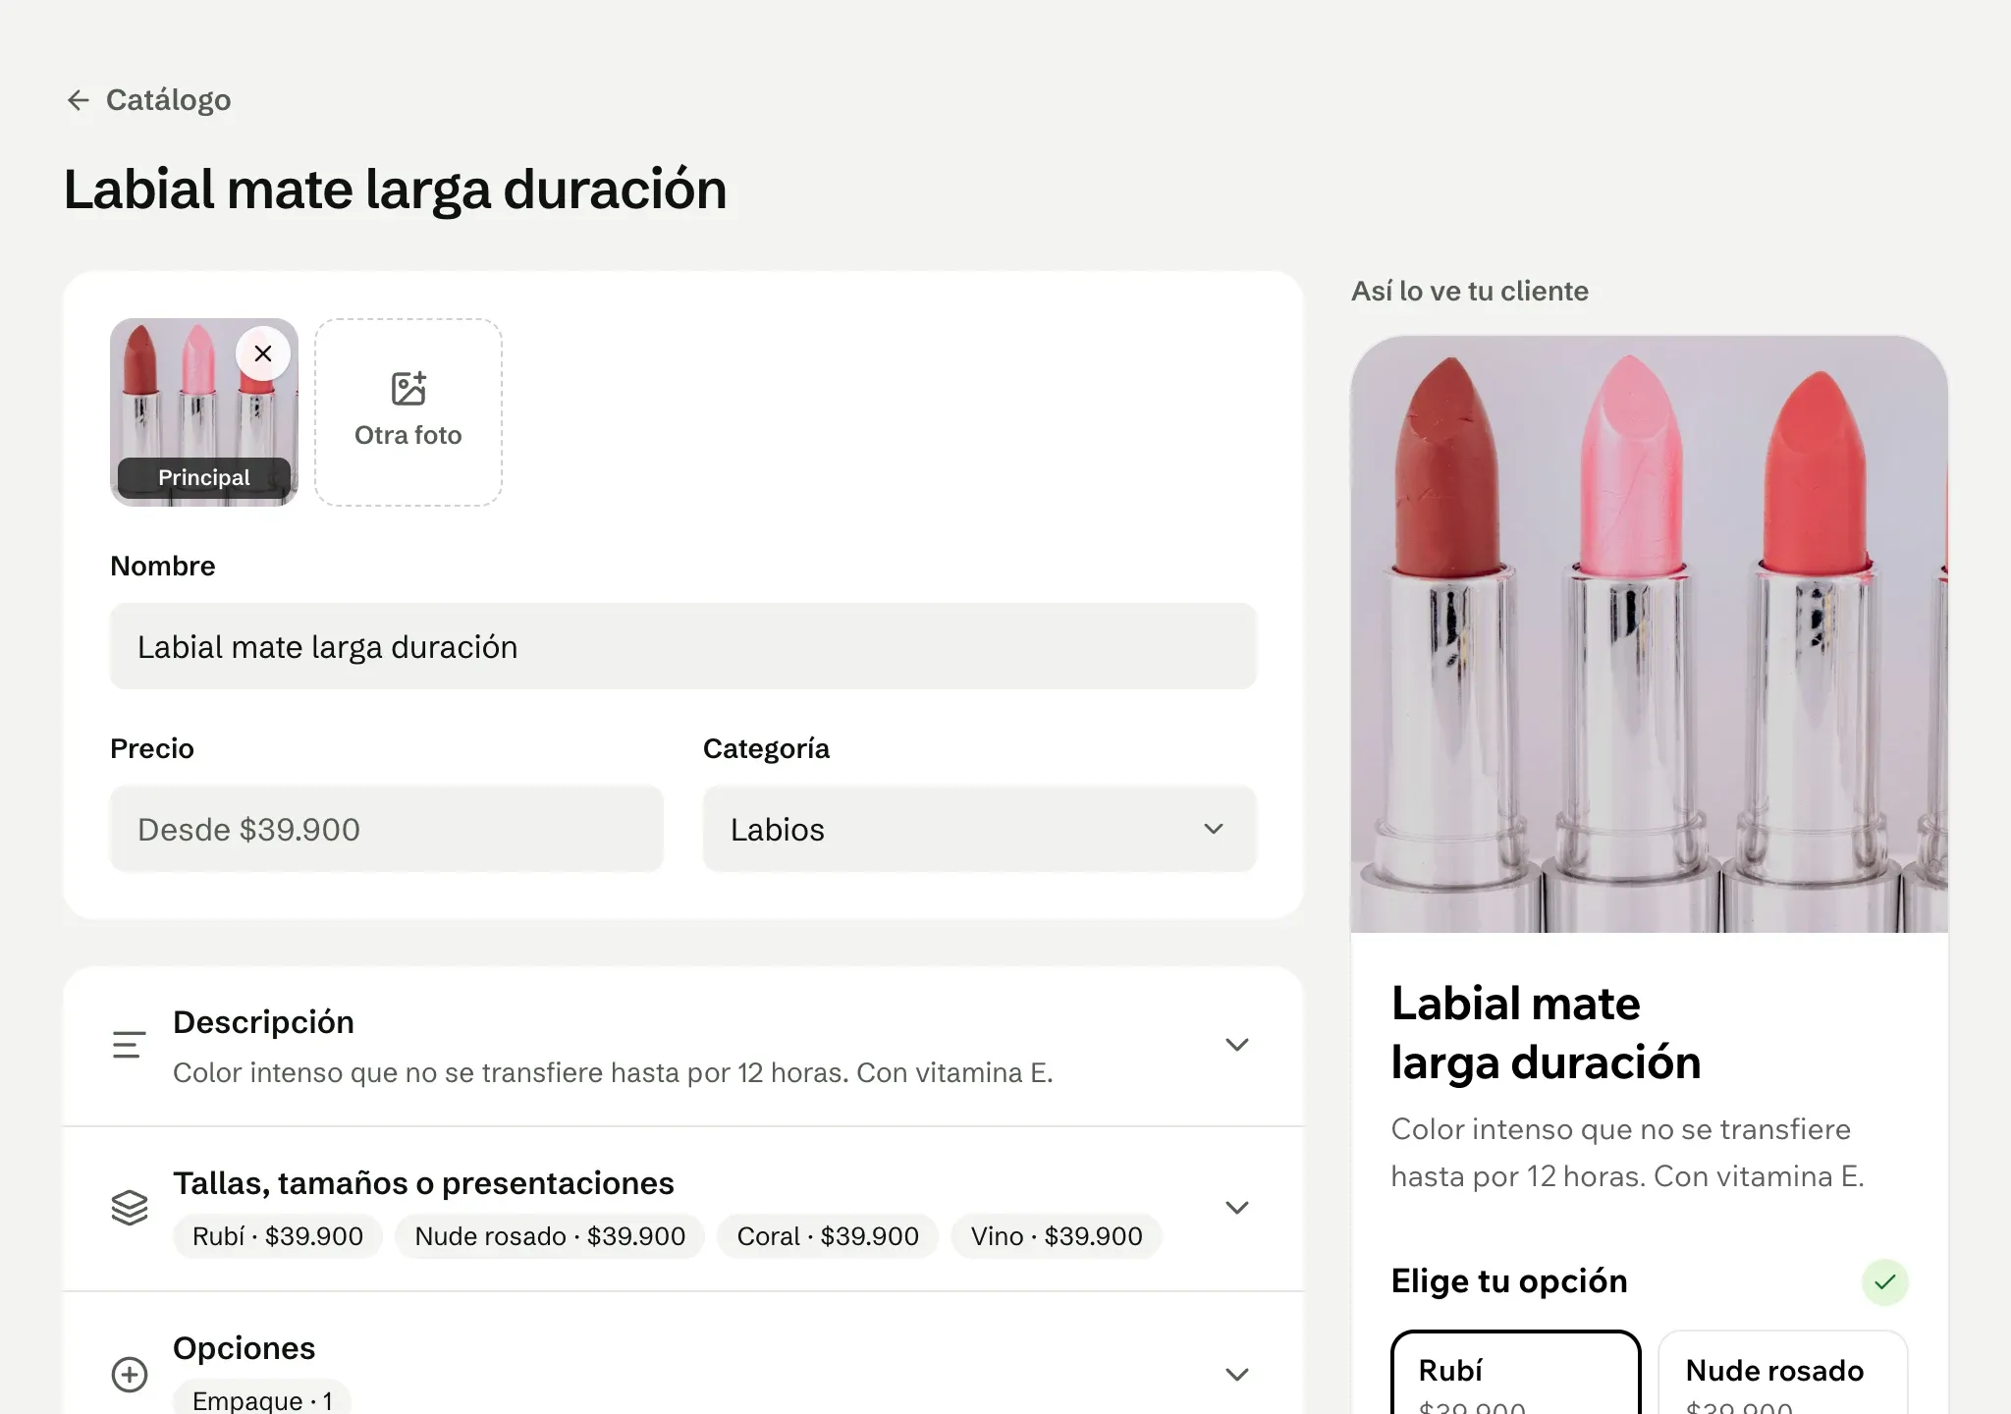Click the Coral · $39.900 chip
The height and width of the screenshot is (1414, 2011).
828,1236
